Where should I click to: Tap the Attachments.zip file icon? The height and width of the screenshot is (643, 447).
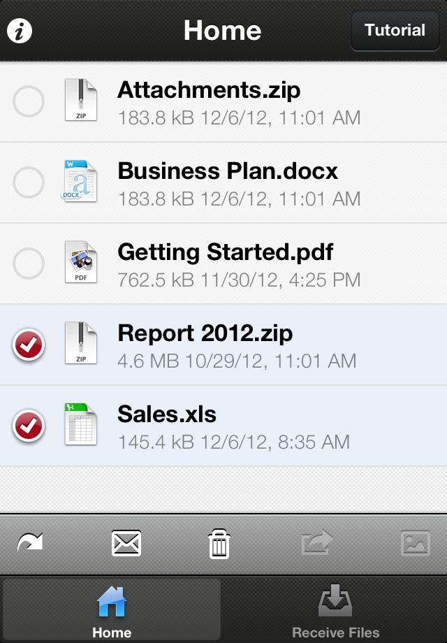click(81, 100)
